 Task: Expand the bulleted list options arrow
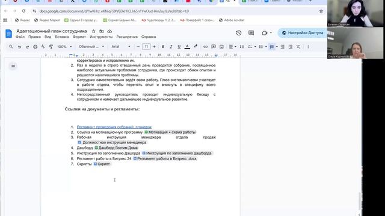pos(266,47)
